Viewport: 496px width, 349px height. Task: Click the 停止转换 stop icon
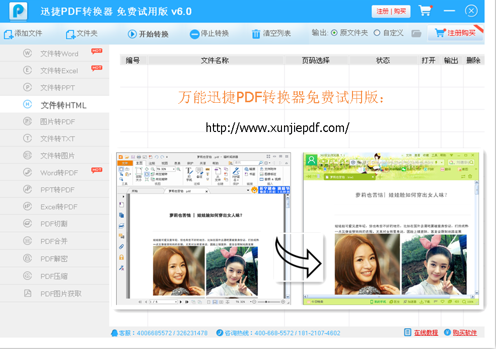tap(194, 34)
